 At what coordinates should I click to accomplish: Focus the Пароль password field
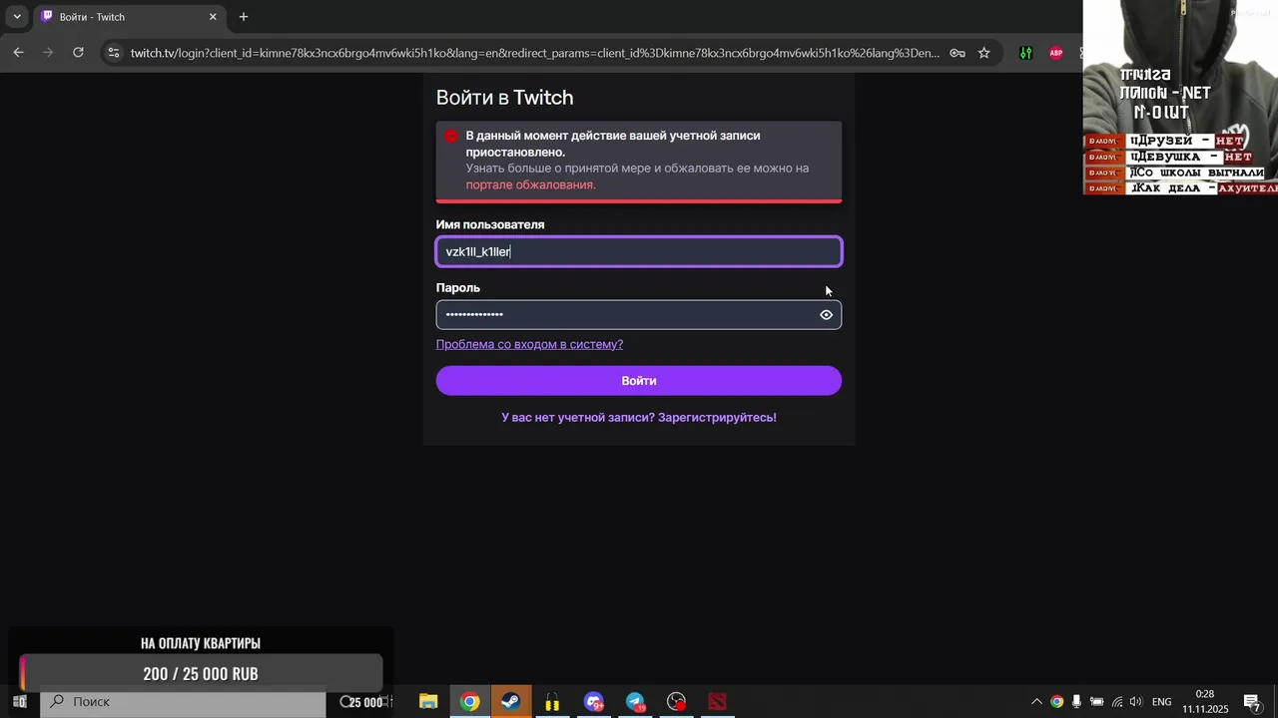point(639,315)
